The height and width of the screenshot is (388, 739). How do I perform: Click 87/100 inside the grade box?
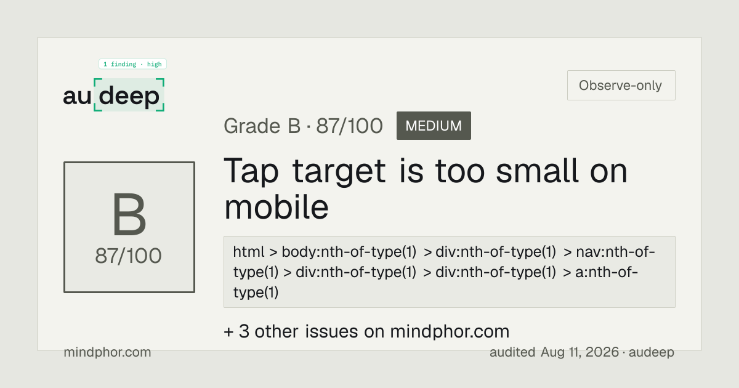[128, 256]
